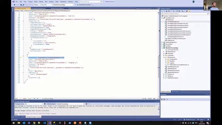The image size is (222, 125).
Task: Click the Properties wrench icon in Solution Explorer
Action: [187, 11]
